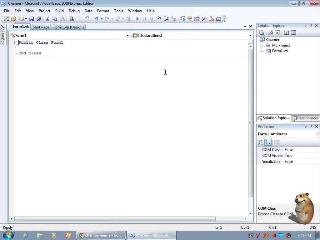Toggle Categorized view in Properties panel
This screenshot has width=320, height=240.
261,142
